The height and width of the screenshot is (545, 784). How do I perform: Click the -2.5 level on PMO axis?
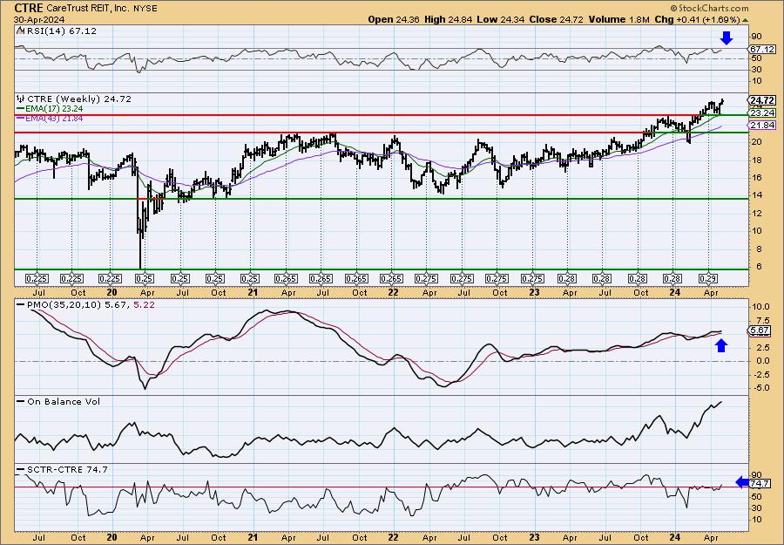click(760, 374)
